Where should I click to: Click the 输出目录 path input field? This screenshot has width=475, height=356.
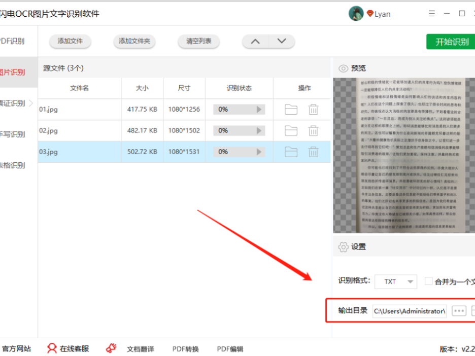click(x=409, y=311)
